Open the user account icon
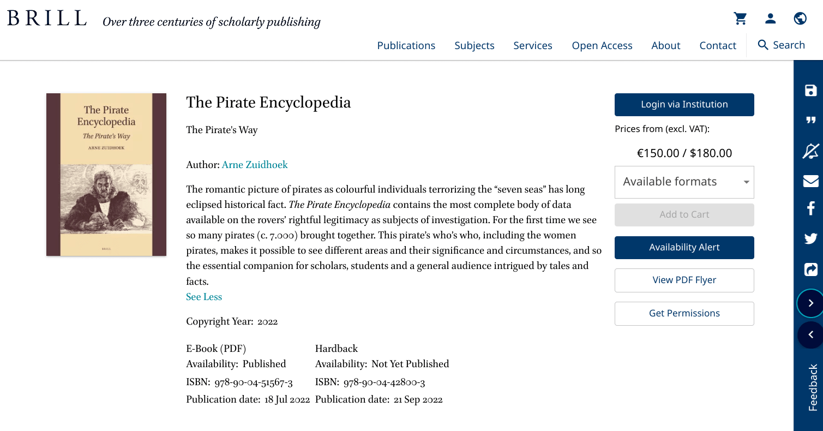 770,19
